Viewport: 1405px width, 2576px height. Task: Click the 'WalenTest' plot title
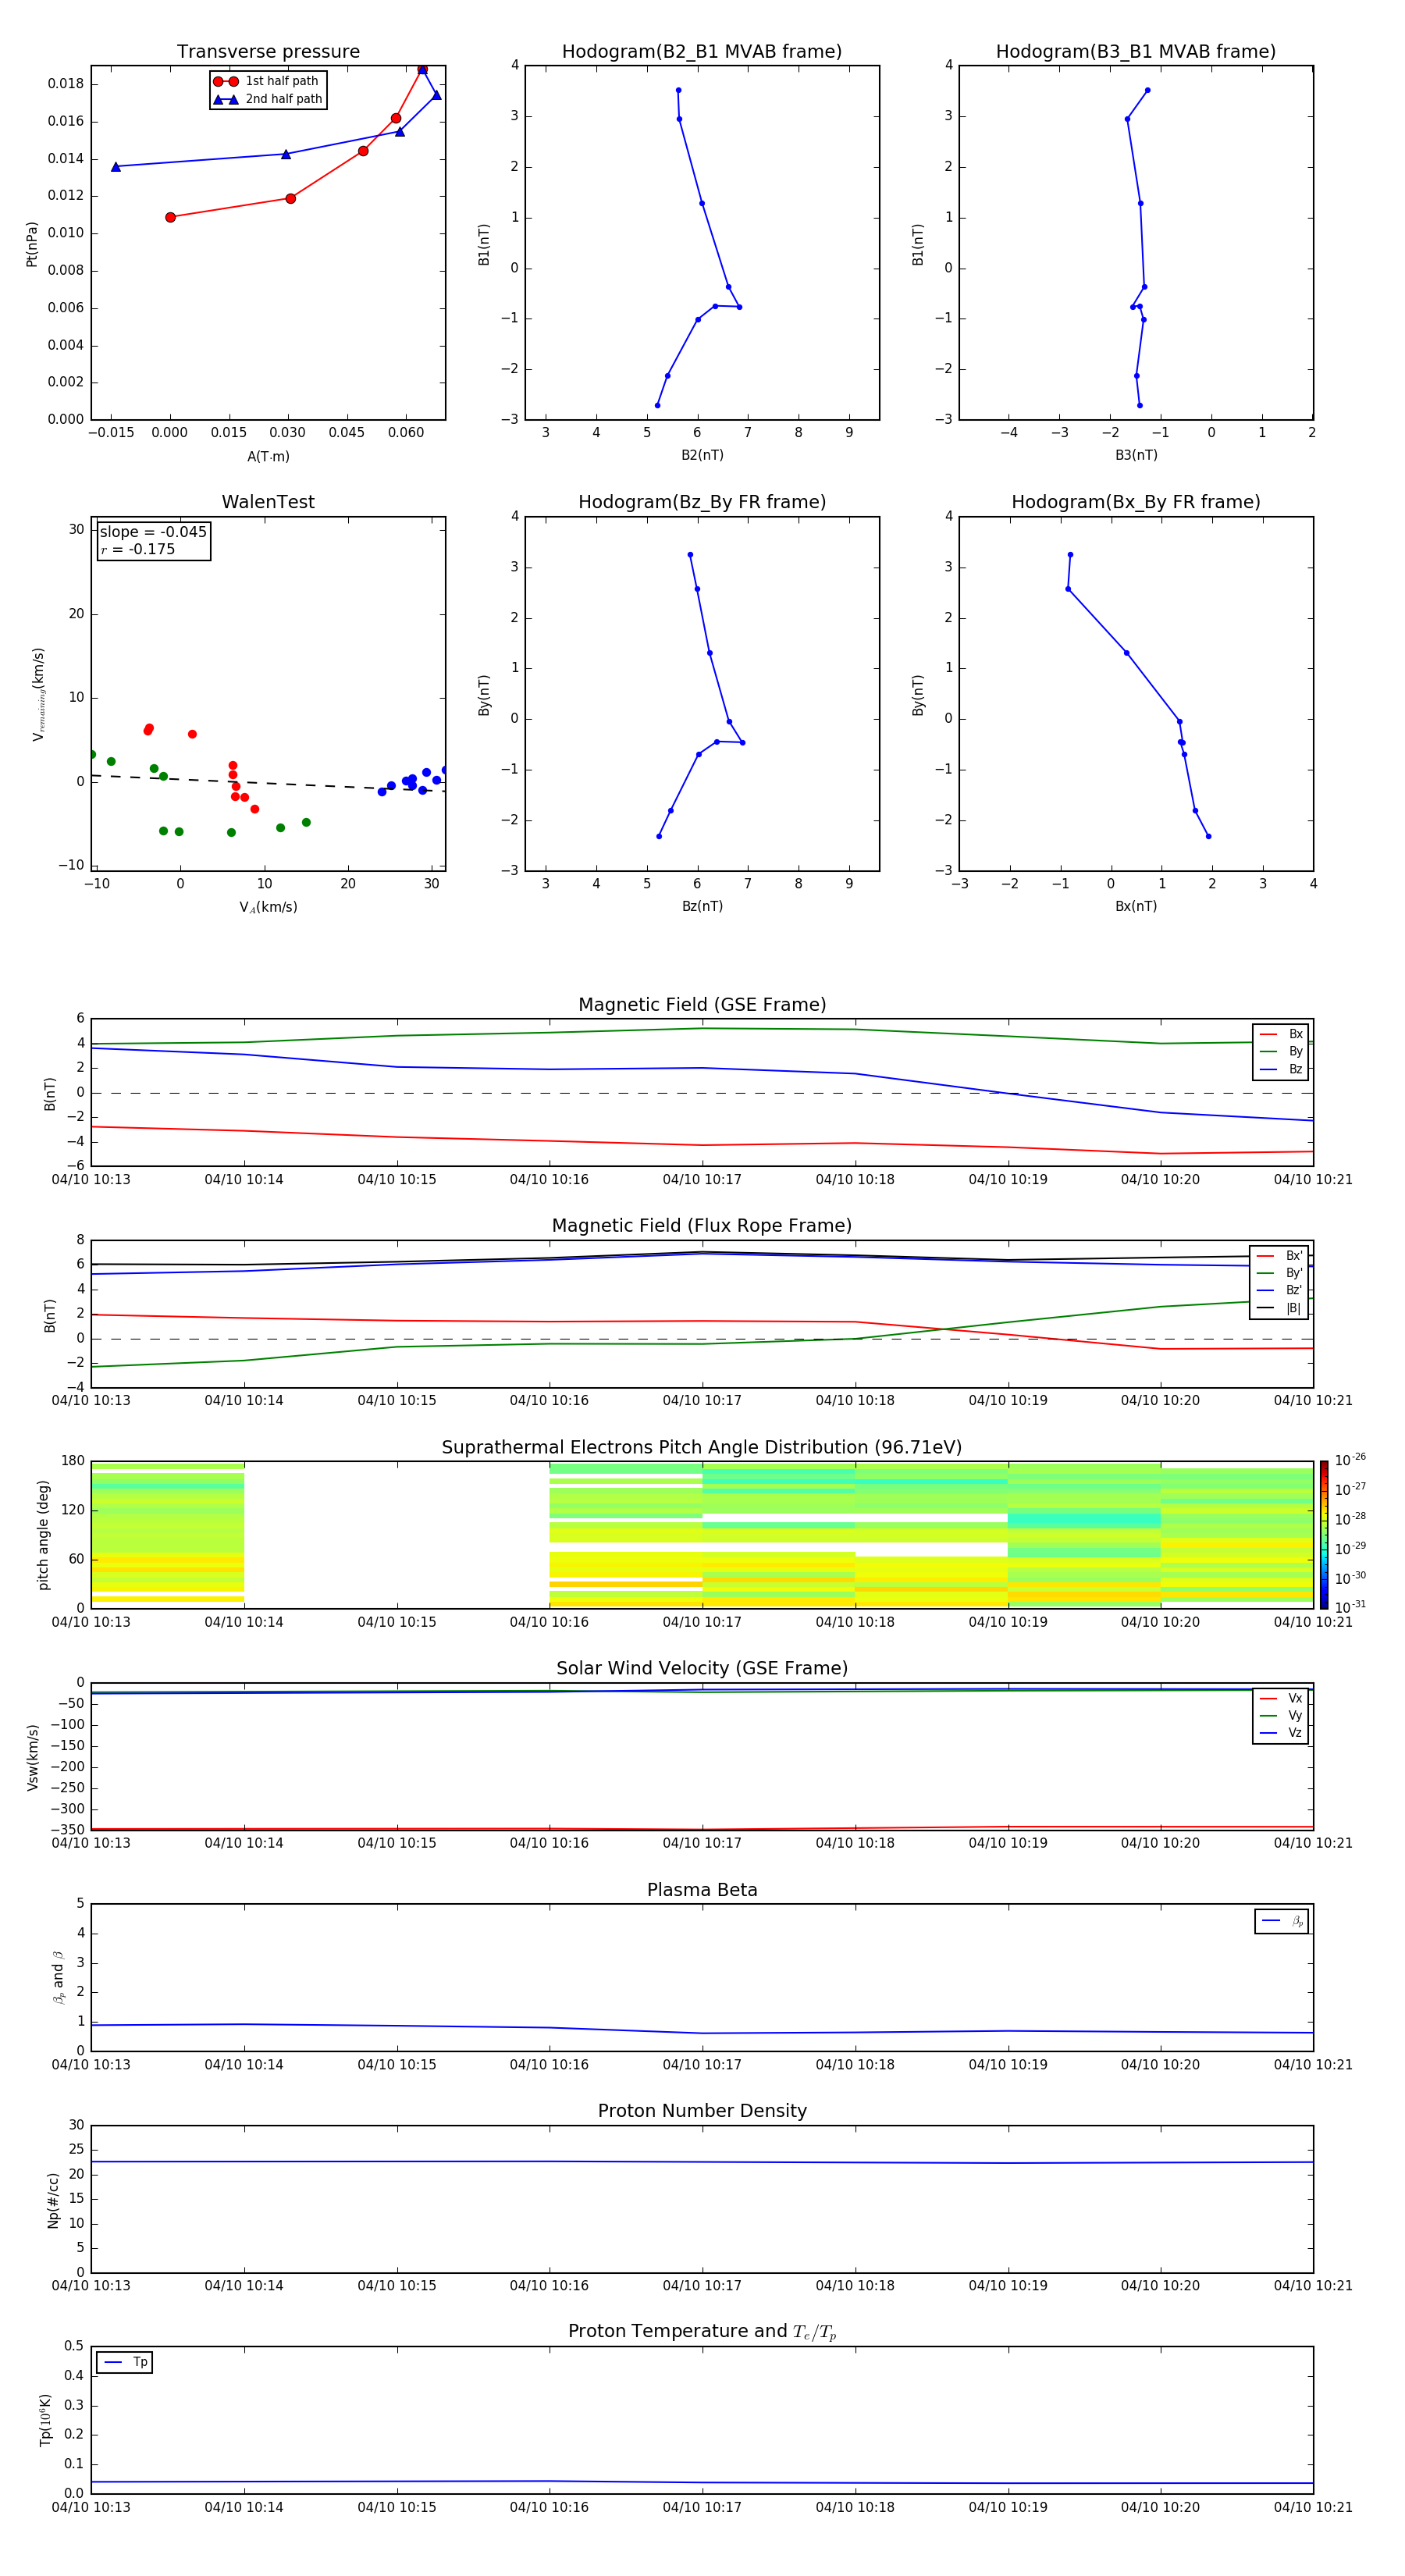click(x=268, y=502)
